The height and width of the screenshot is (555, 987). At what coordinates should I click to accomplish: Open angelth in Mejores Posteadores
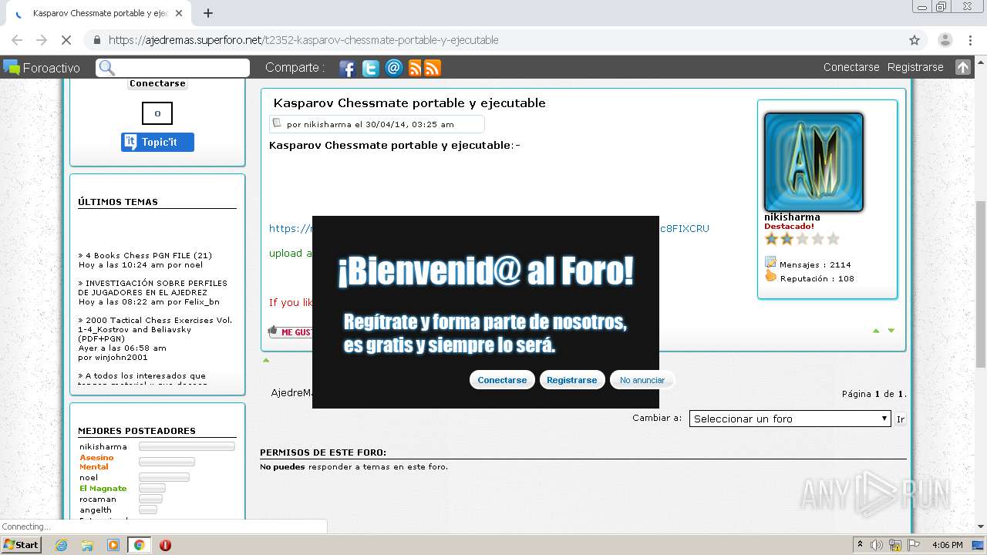tap(96, 510)
